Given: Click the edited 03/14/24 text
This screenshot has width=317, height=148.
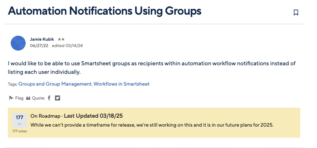Looking at the screenshot, I should coord(67,46).
